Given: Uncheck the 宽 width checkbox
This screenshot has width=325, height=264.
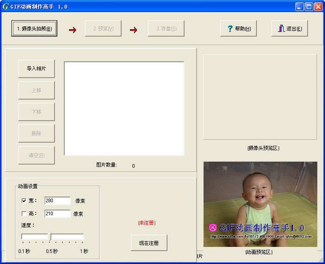Looking at the screenshot, I should [x=24, y=201].
